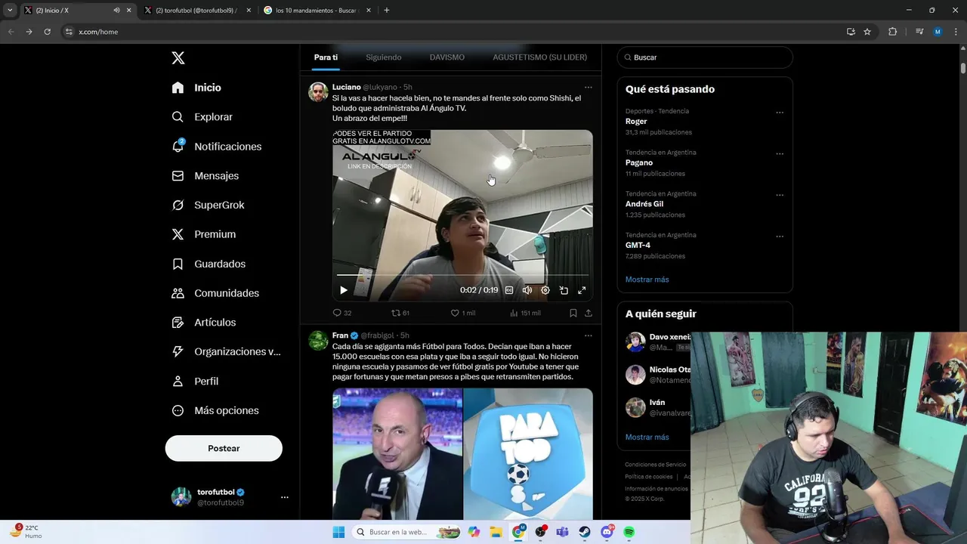Toggle captions on the video
This screenshot has width=967, height=544.
coord(509,290)
